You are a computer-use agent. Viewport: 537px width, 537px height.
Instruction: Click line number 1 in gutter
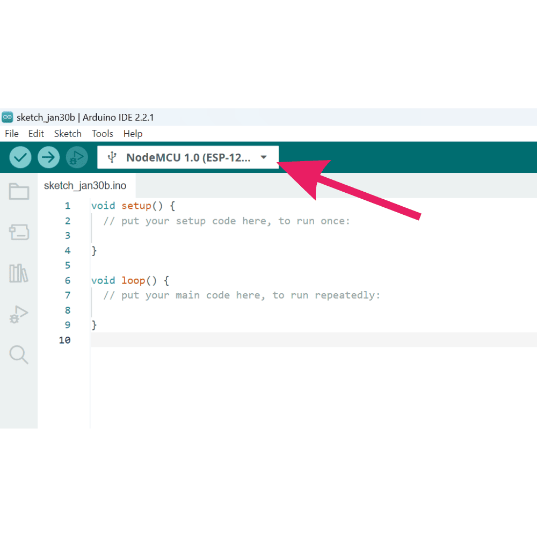click(68, 206)
